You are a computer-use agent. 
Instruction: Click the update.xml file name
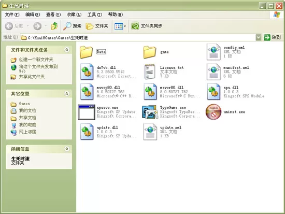tap(170, 127)
